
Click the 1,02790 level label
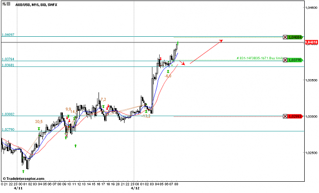point(8,130)
